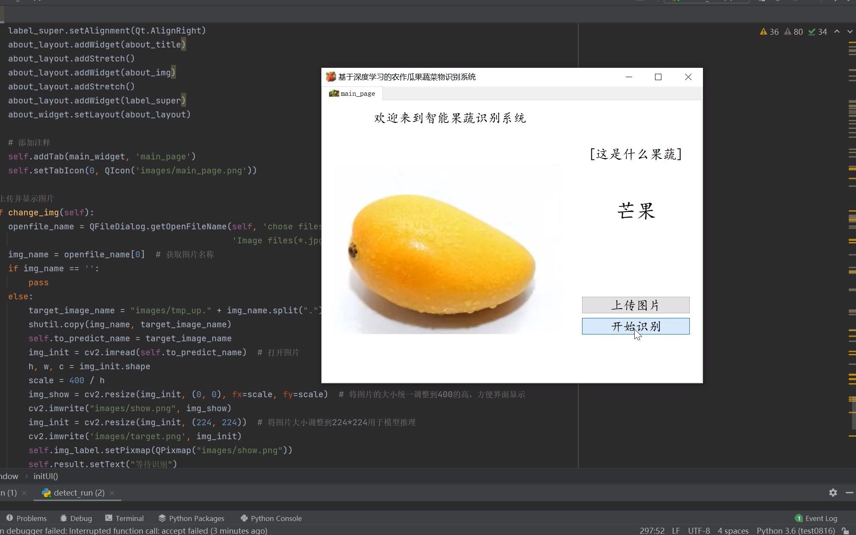Close the fruit recognition app window
The height and width of the screenshot is (535, 856).
click(688, 77)
